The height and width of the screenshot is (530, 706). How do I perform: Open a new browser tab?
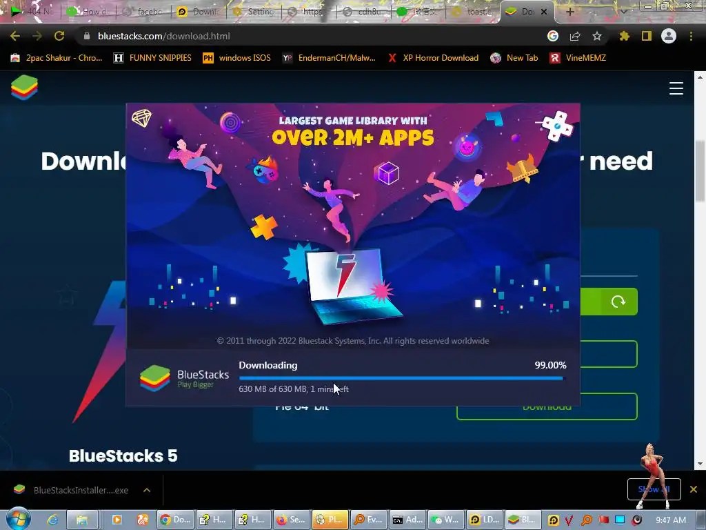[x=569, y=12]
